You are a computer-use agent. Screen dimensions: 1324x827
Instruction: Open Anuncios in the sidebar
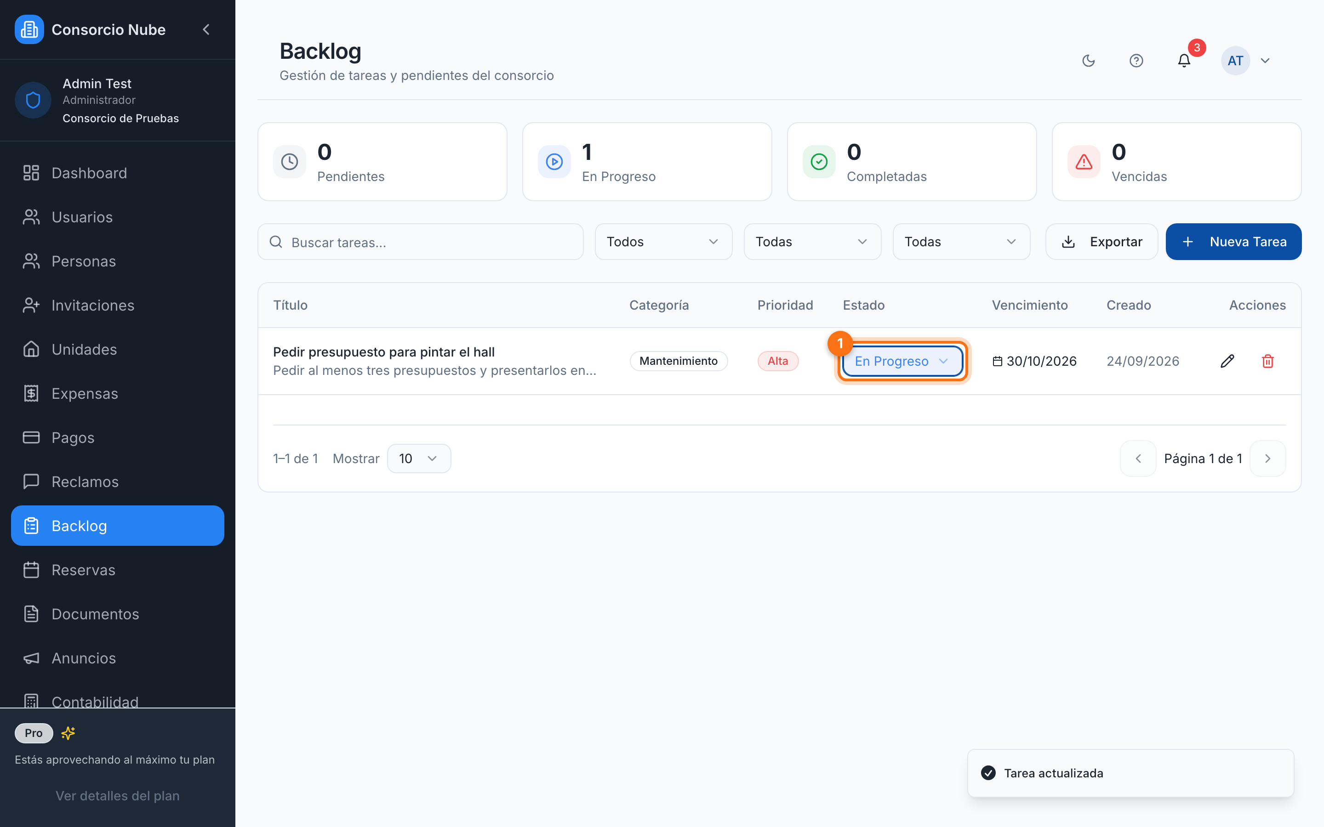coord(118,658)
